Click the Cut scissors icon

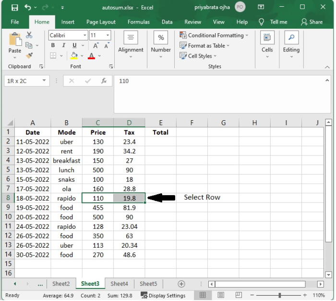29,35
